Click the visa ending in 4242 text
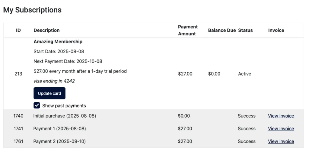309x152 pixels. point(54,81)
